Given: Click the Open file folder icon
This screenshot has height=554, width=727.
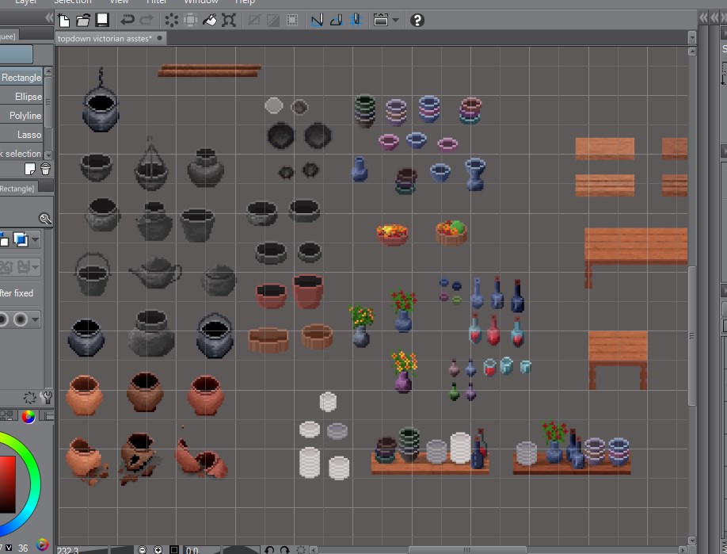Looking at the screenshot, I should pyautogui.click(x=83, y=20).
